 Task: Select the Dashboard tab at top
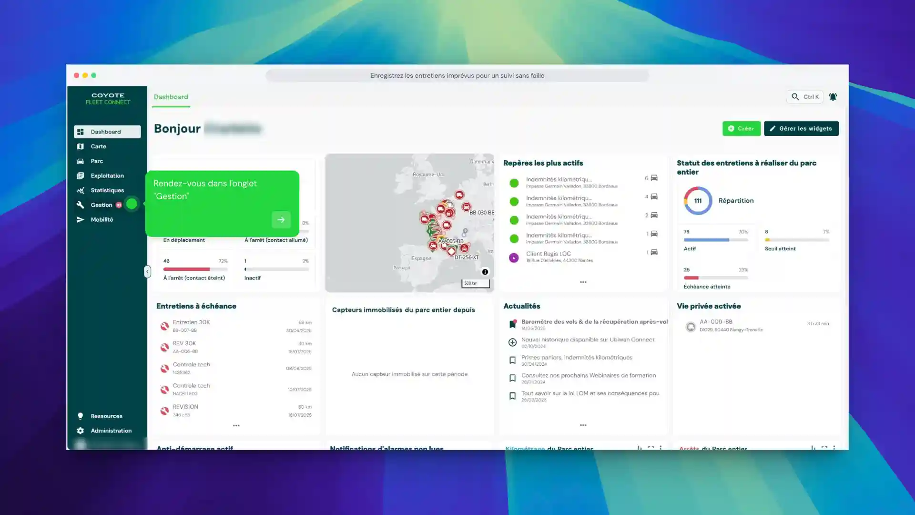tap(171, 97)
